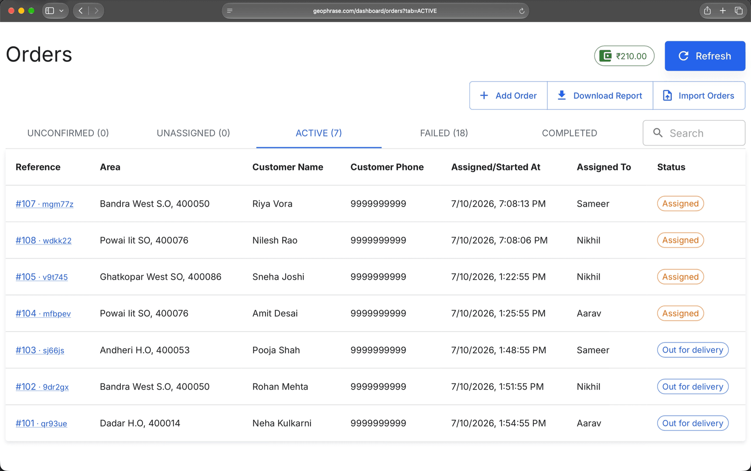Go back with the browser back arrow
The image size is (751, 471).
[x=81, y=11]
